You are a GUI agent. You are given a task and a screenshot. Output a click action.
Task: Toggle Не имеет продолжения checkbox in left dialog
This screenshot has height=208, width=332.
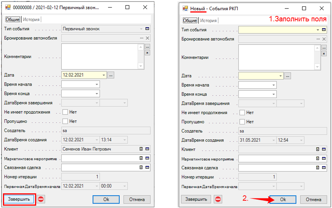[65, 112]
